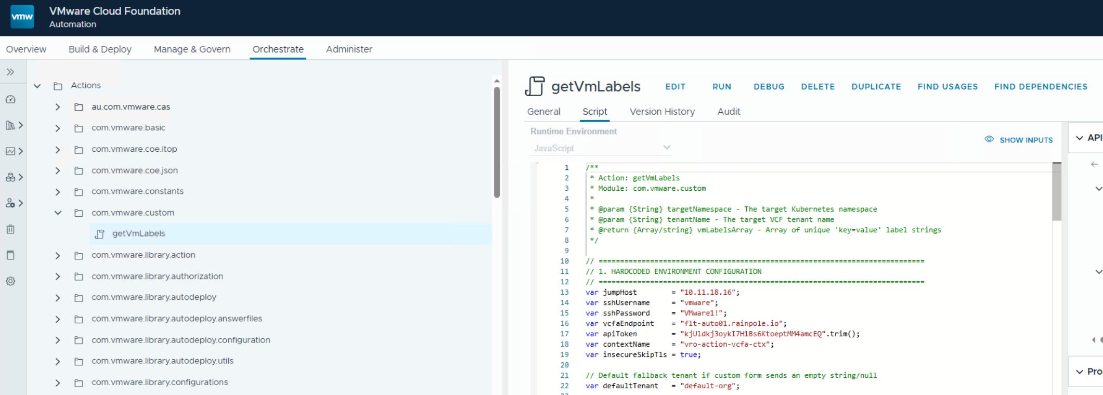Click the DELETE button
Viewport: 1103px width, 395px height.
pyautogui.click(x=817, y=87)
